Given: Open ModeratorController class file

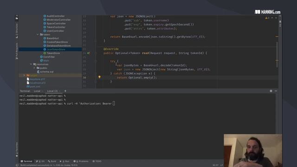Looking at the screenshot, I should pos(58,19).
